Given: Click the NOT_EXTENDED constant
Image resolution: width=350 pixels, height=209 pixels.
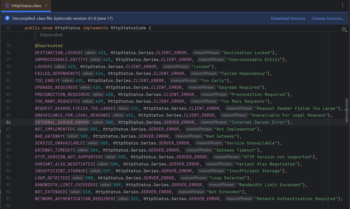Looking at the screenshot, I should click(x=50, y=192).
